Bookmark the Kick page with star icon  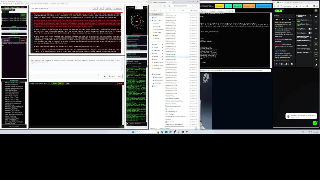(297, 6)
